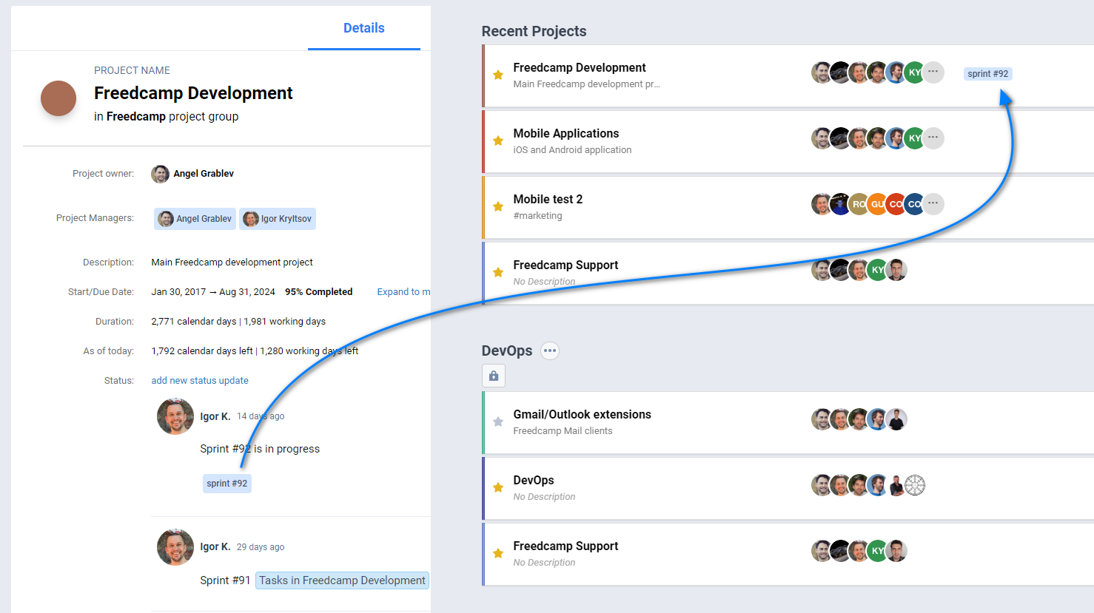
Task: Open Tasks in Freedcamp Development tag
Action: [x=342, y=580]
